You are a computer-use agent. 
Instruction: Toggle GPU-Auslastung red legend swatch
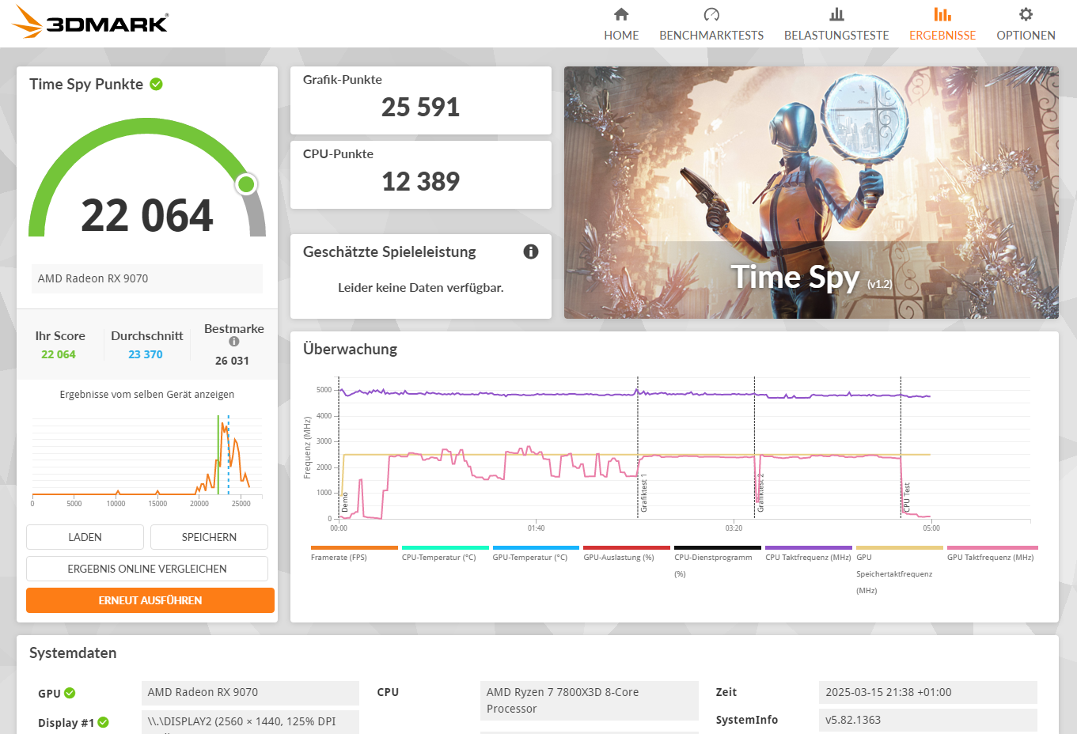(627, 547)
